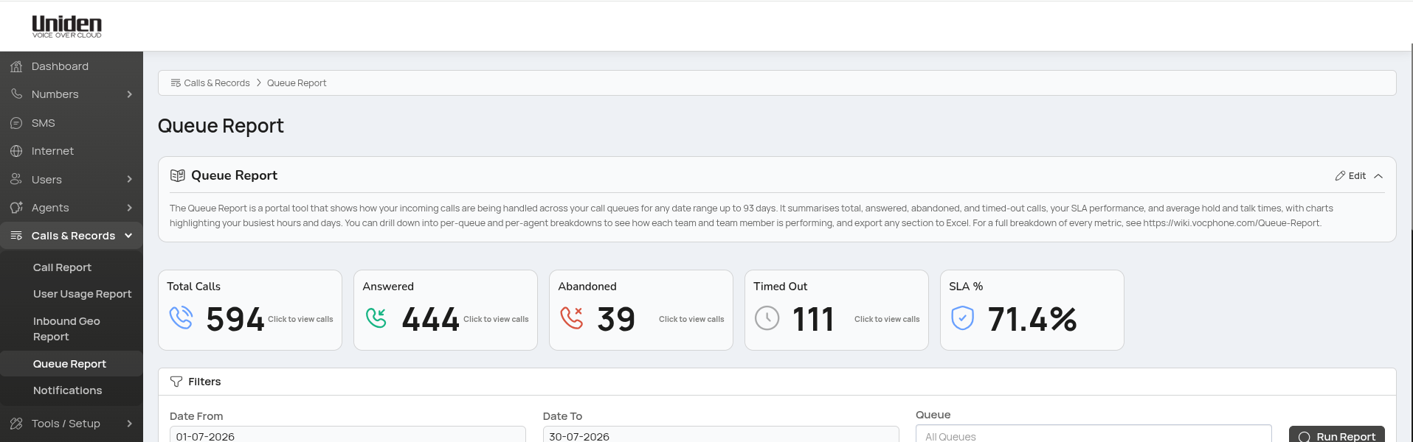
Task: Click the Uniden Voice Over Cloud logo
Action: tap(66, 27)
